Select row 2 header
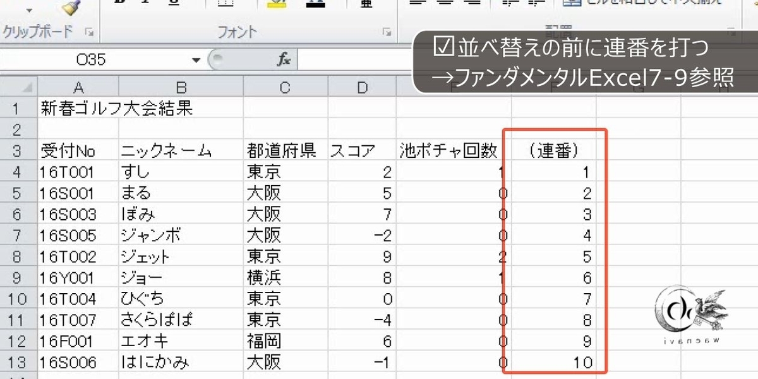Image resolution: width=758 pixels, height=379 pixels. (x=18, y=129)
